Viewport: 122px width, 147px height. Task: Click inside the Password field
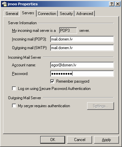point(82,74)
